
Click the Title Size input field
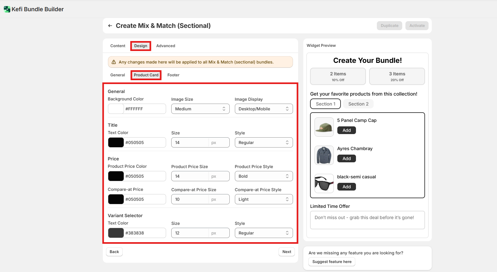click(x=190, y=143)
